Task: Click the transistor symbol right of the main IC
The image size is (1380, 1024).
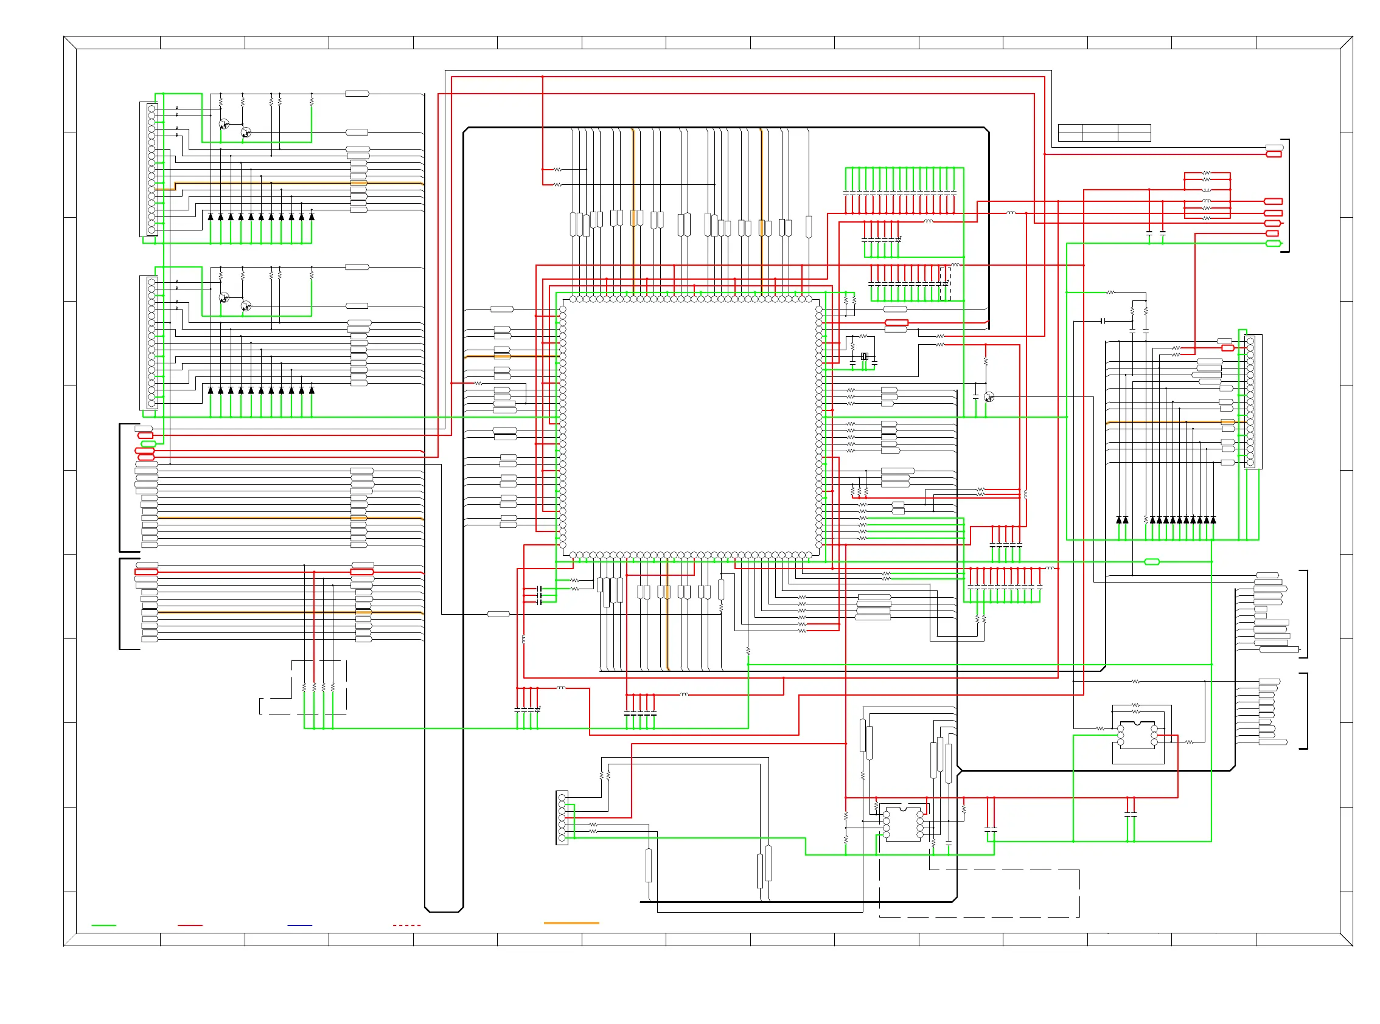Action: click(x=989, y=397)
